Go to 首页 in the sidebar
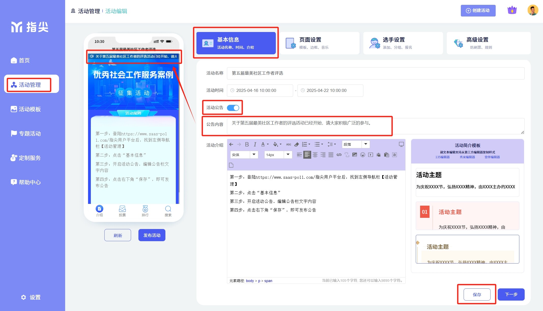 click(x=20, y=60)
